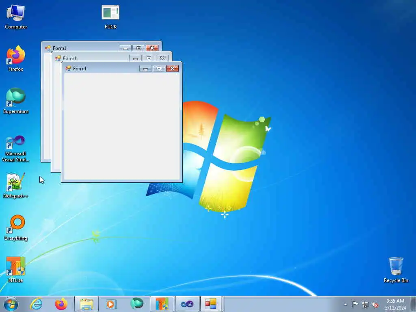Launch Firefox from the taskbar
The width and height of the screenshot is (416, 312).
[x=61, y=304]
